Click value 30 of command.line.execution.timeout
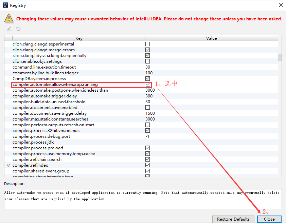Image resolution: width=286 pixels, height=223 pixels. pyautogui.click(x=148, y=67)
